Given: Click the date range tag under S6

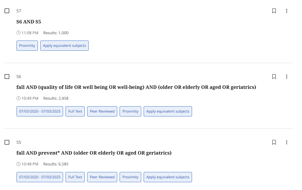Looking at the screenshot, I should point(40,111).
